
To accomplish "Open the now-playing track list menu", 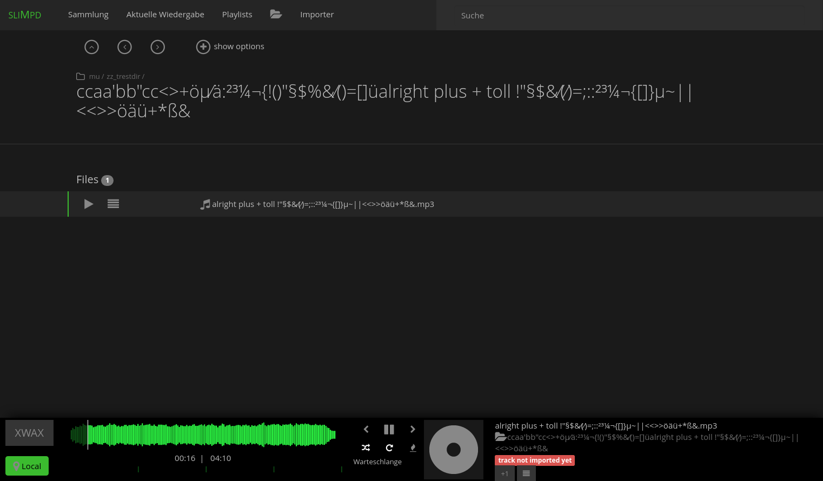I will tap(526, 473).
